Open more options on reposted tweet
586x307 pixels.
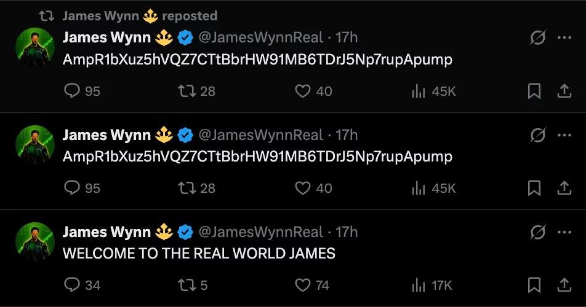564,37
